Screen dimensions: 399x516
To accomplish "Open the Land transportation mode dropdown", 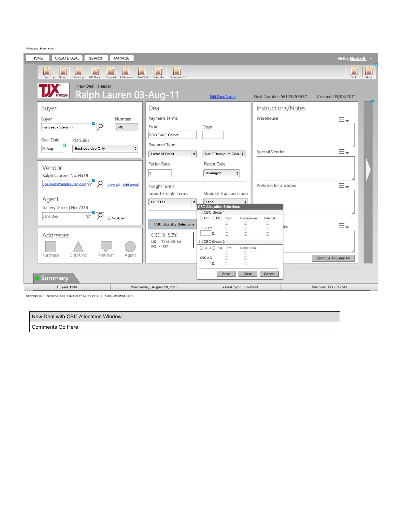I will [226, 201].
